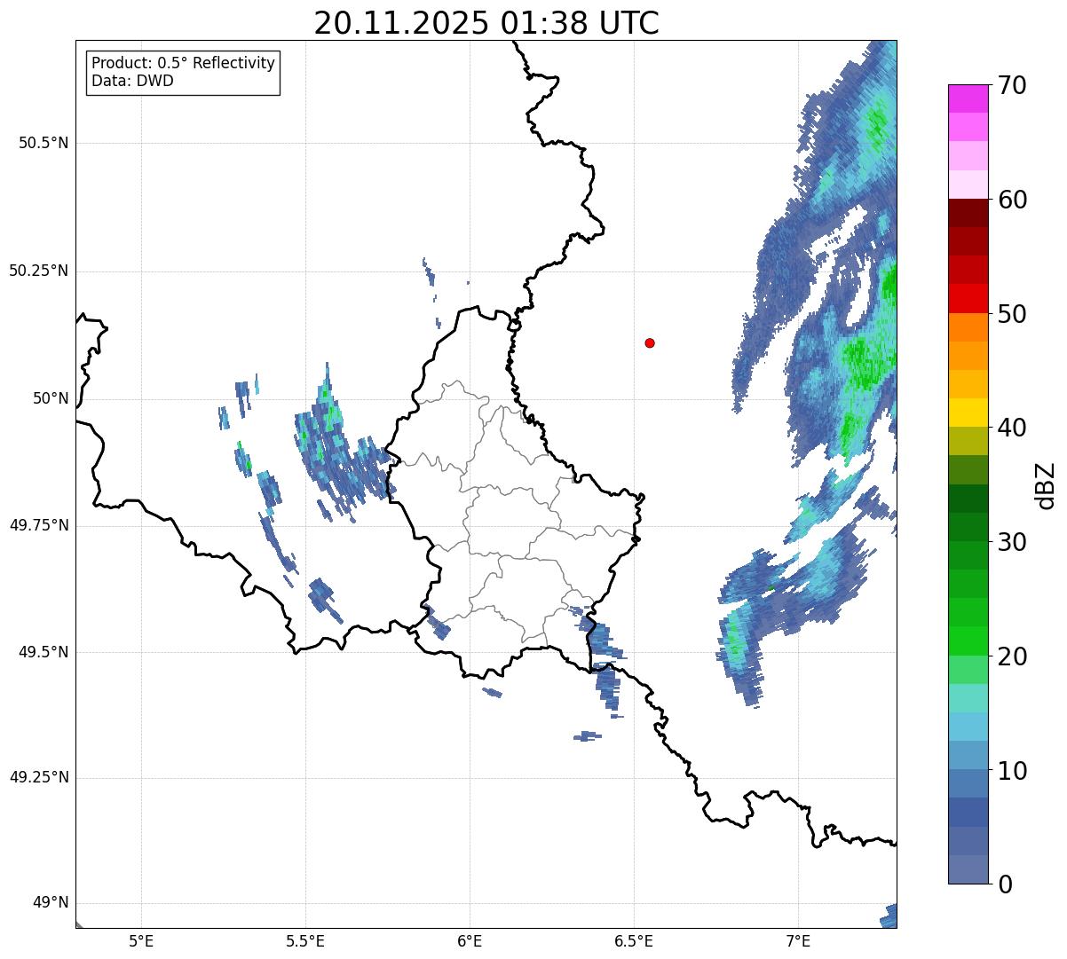Click the 50.5°N latitude label

pos(43,143)
